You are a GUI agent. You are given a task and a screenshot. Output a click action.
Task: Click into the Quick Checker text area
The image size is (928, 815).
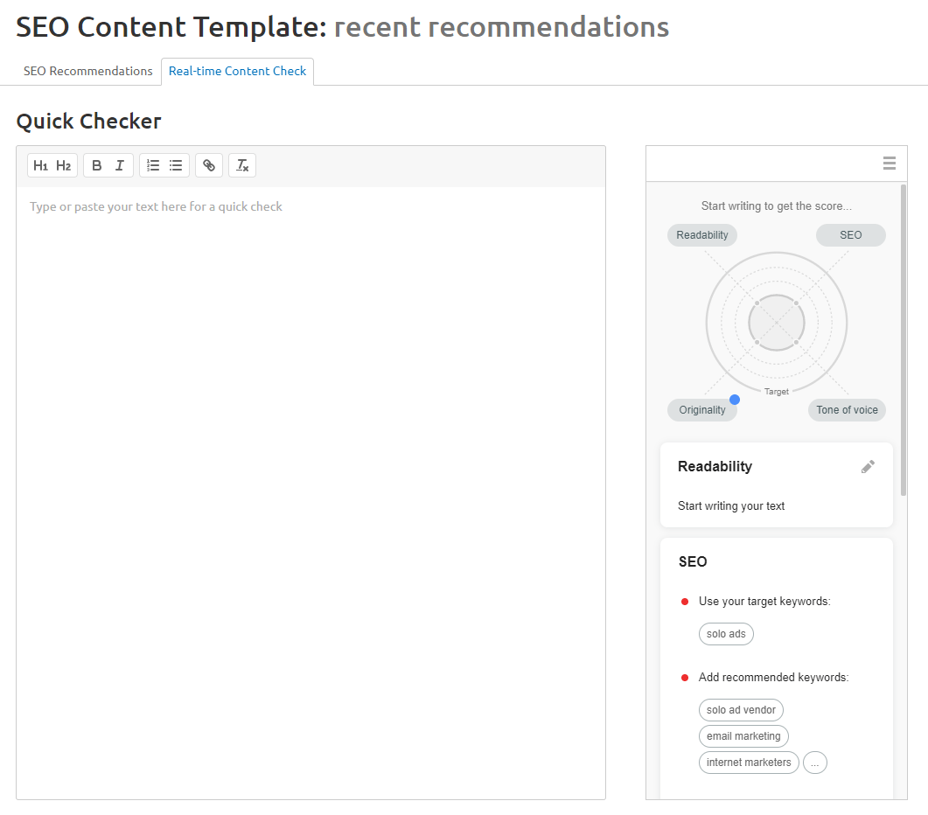[310, 492]
